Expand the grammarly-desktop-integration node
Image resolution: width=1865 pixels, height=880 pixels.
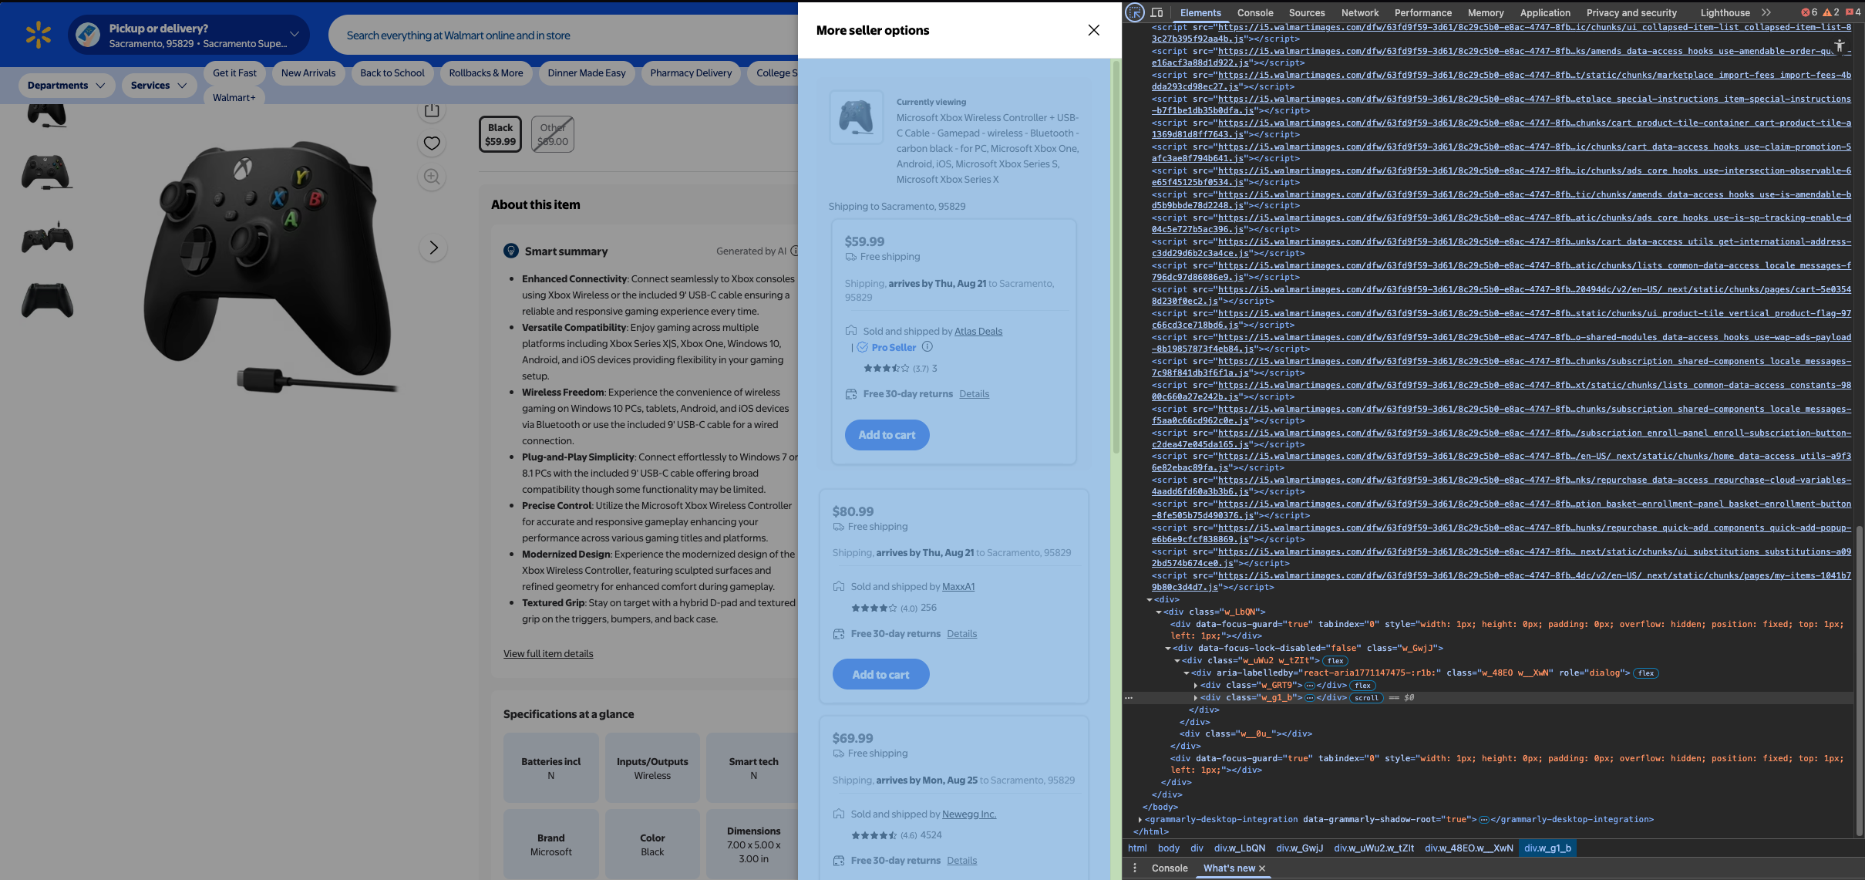pyautogui.click(x=1140, y=820)
